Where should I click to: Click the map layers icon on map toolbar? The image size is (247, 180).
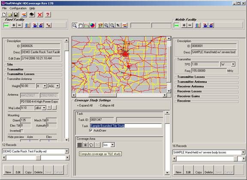pyautogui.click(x=100, y=25)
